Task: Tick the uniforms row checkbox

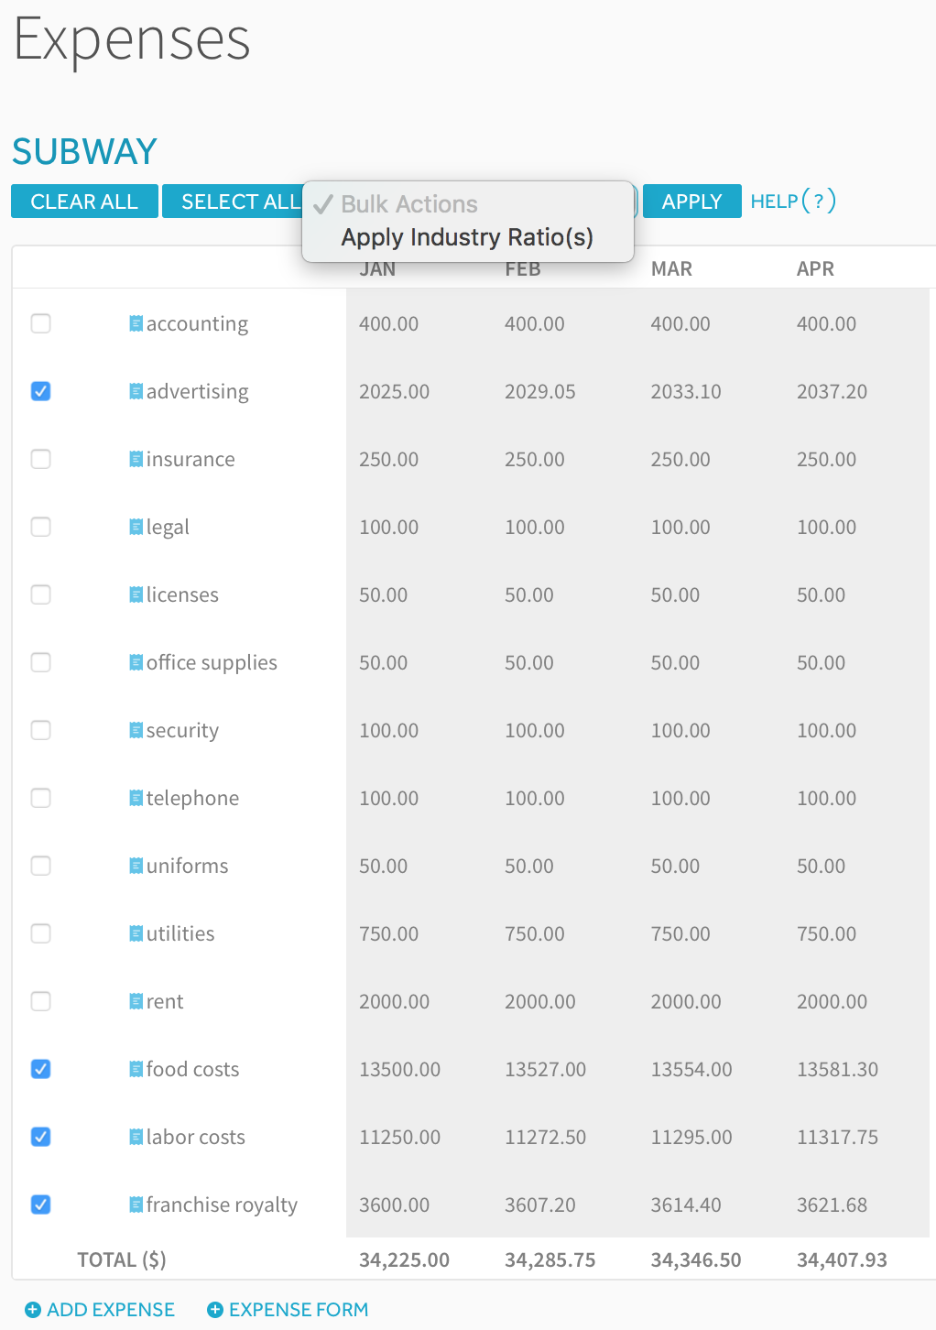Action: 41,866
